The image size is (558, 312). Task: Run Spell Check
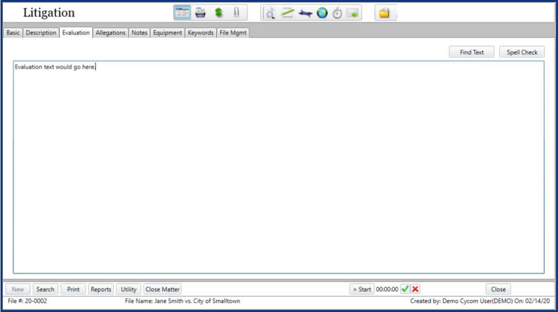(522, 52)
